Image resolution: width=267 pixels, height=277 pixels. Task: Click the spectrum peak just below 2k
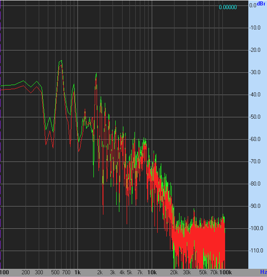96,74
